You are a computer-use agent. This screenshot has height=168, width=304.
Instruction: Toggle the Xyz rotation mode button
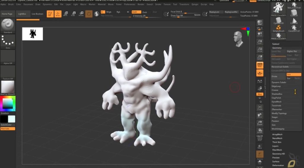click(259, 94)
